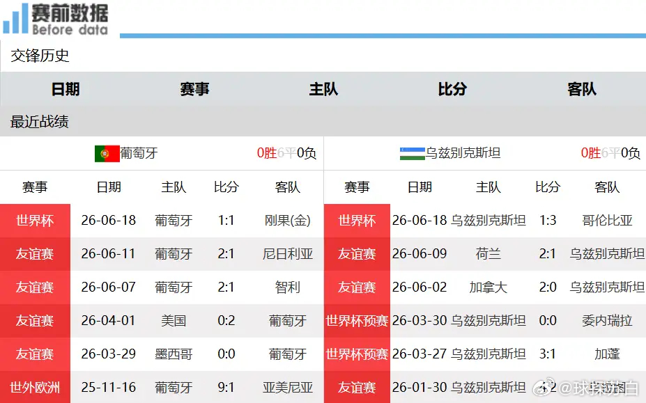This screenshot has height=403, width=646.
Task: Click the 友谊赛 tag for 26-03-29
Action: click(35, 354)
